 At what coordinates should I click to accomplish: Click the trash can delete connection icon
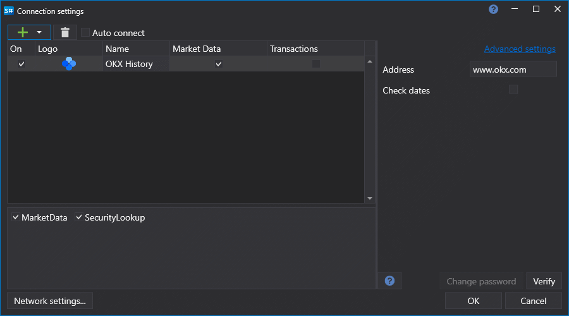pyautogui.click(x=65, y=32)
